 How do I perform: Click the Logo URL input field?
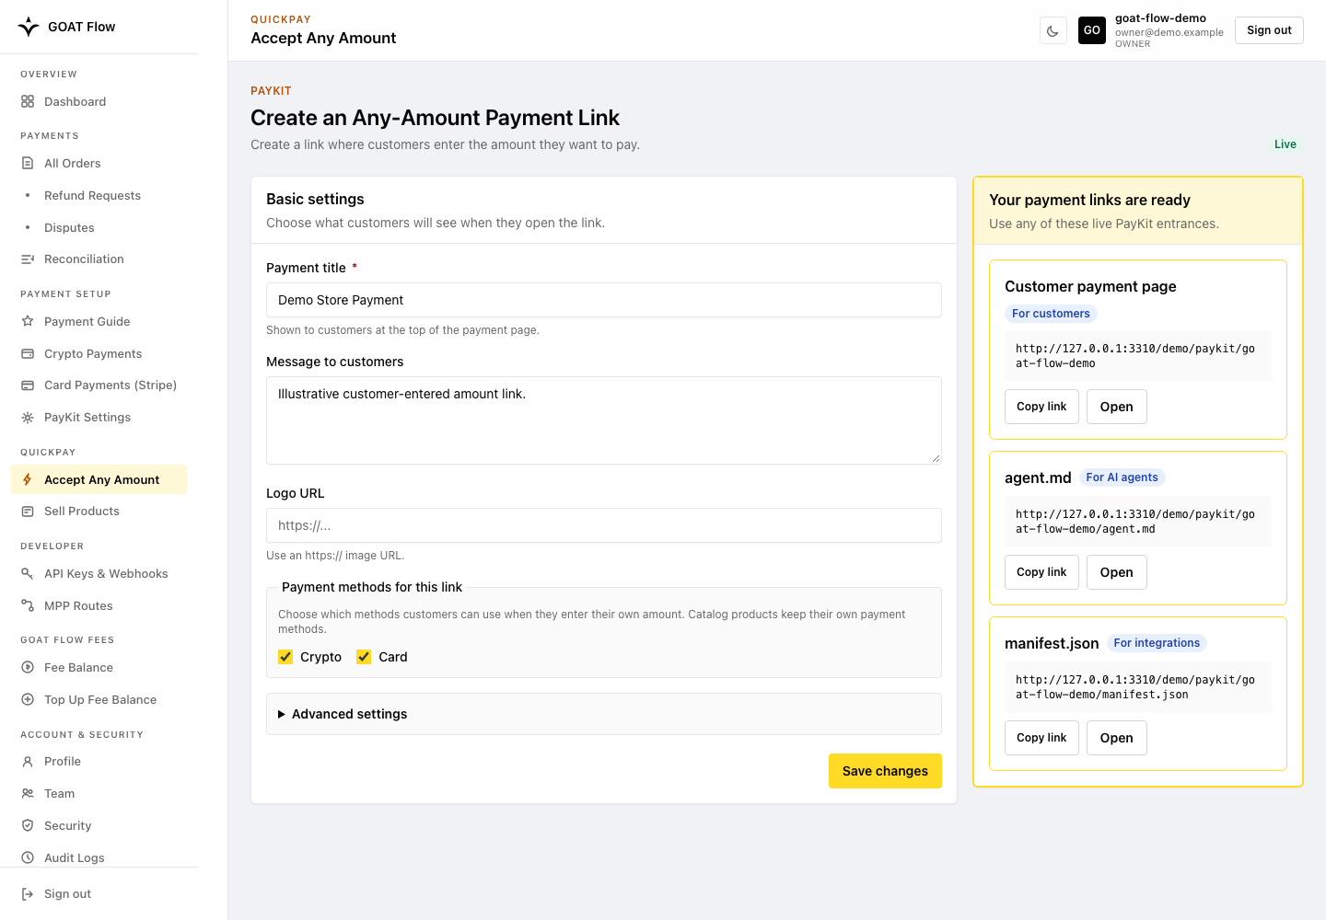coord(604,525)
